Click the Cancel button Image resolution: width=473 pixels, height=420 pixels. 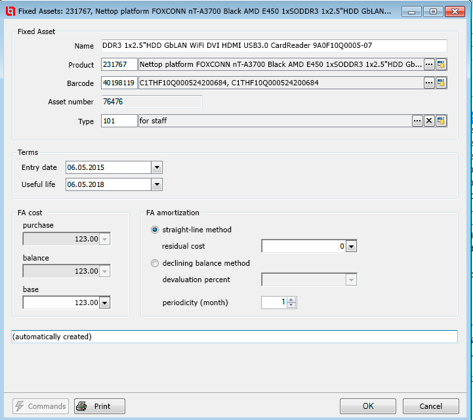point(431,406)
